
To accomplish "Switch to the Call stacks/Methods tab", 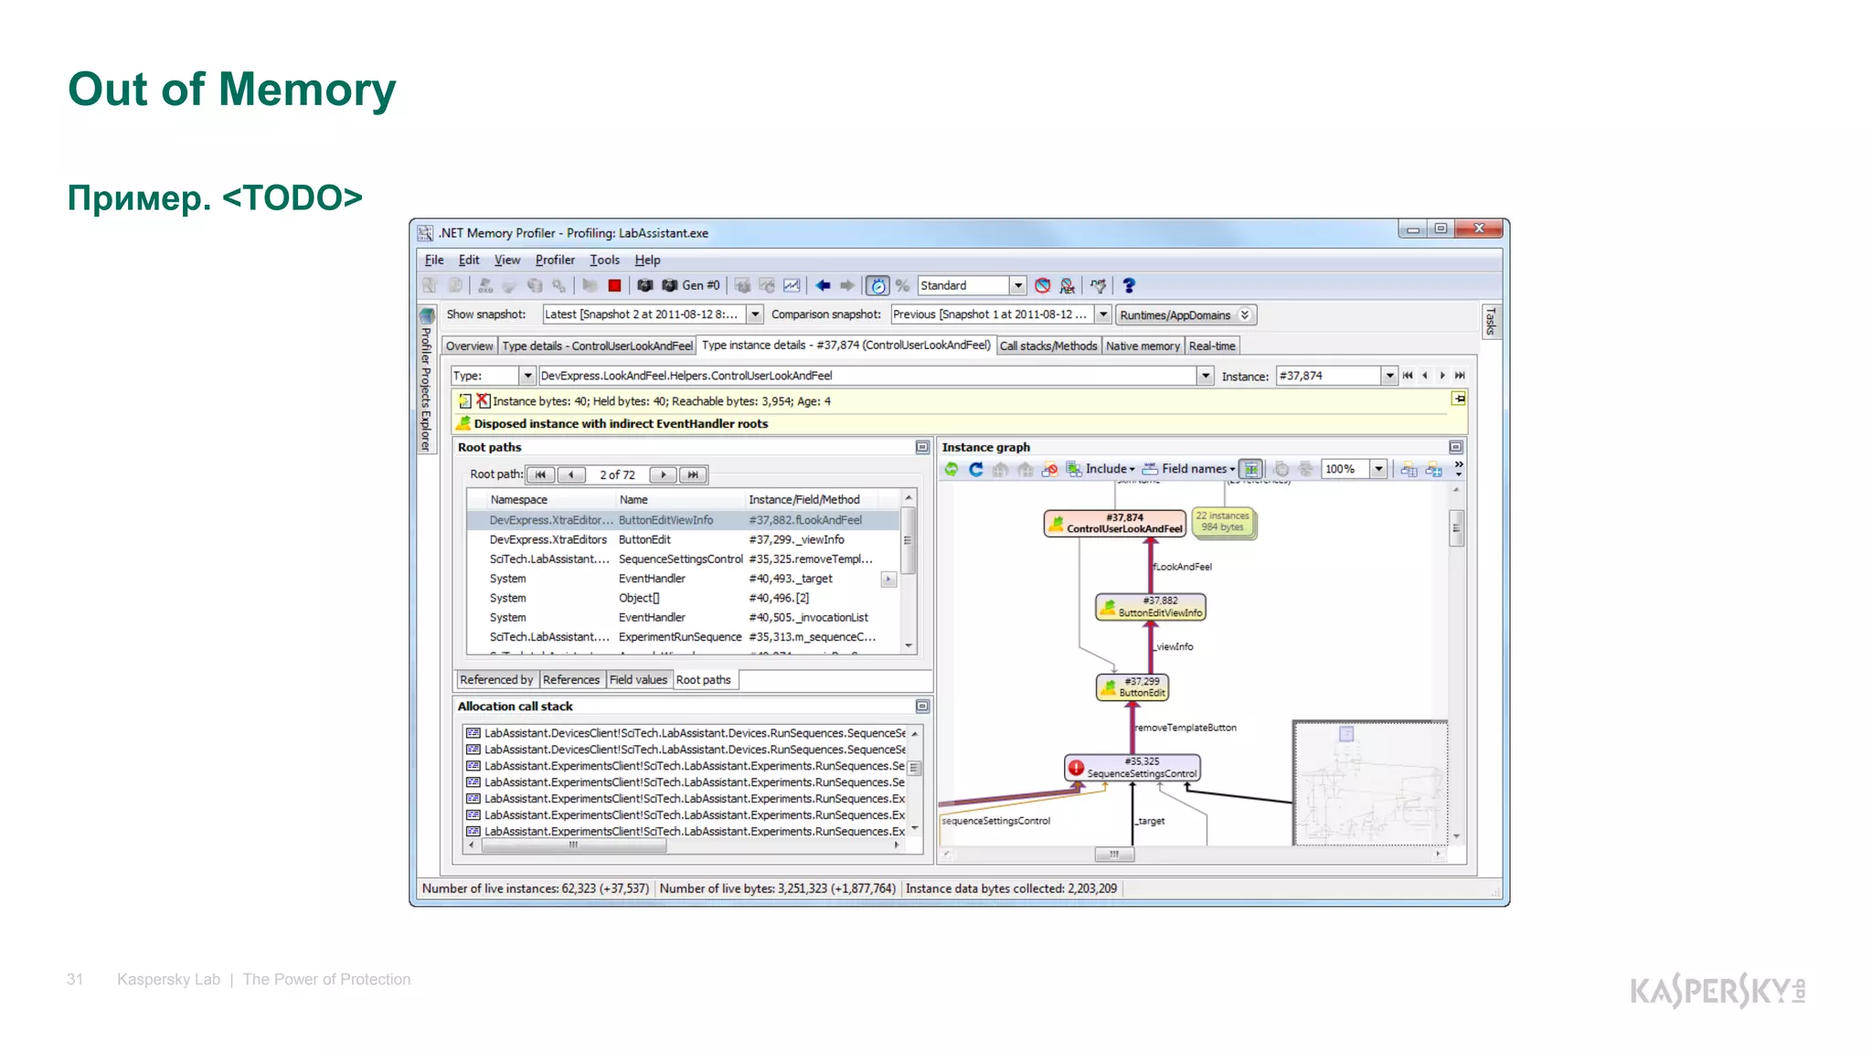I will click(1048, 346).
